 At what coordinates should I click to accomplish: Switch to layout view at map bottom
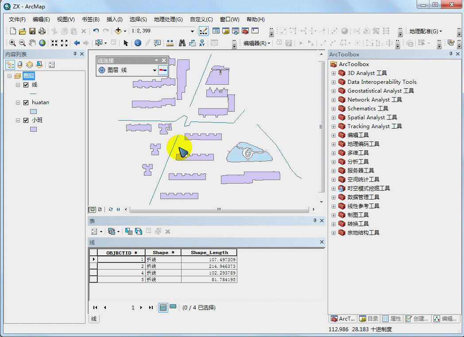coord(100,209)
